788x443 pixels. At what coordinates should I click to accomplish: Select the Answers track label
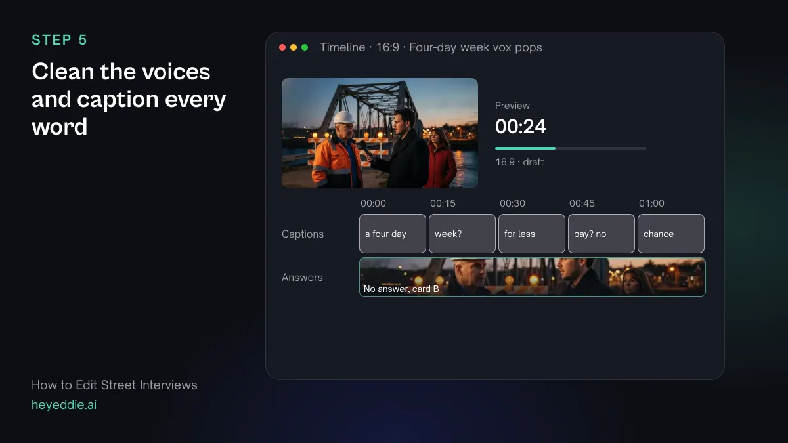click(302, 277)
